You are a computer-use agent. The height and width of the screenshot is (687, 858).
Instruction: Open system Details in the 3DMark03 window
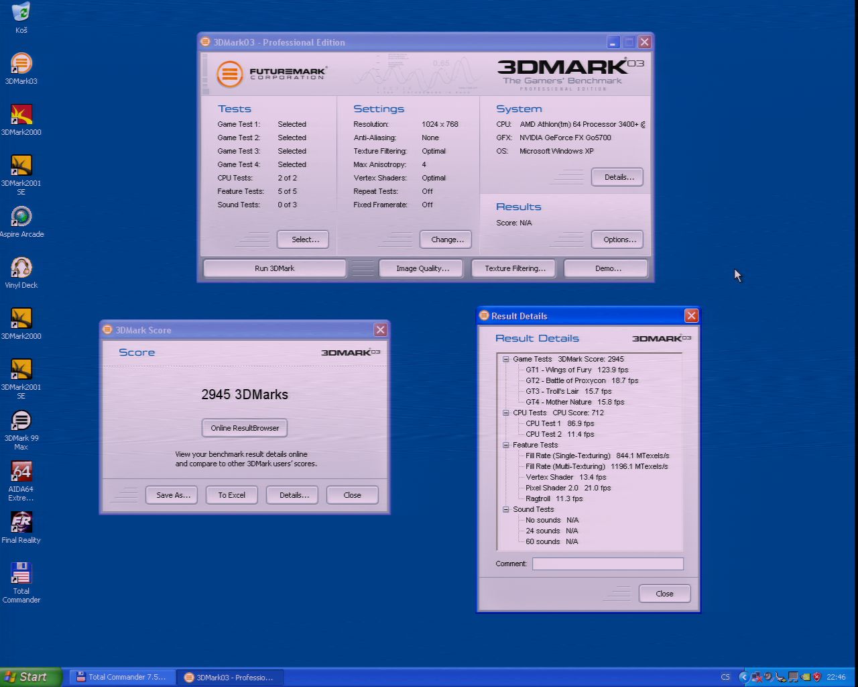click(619, 177)
